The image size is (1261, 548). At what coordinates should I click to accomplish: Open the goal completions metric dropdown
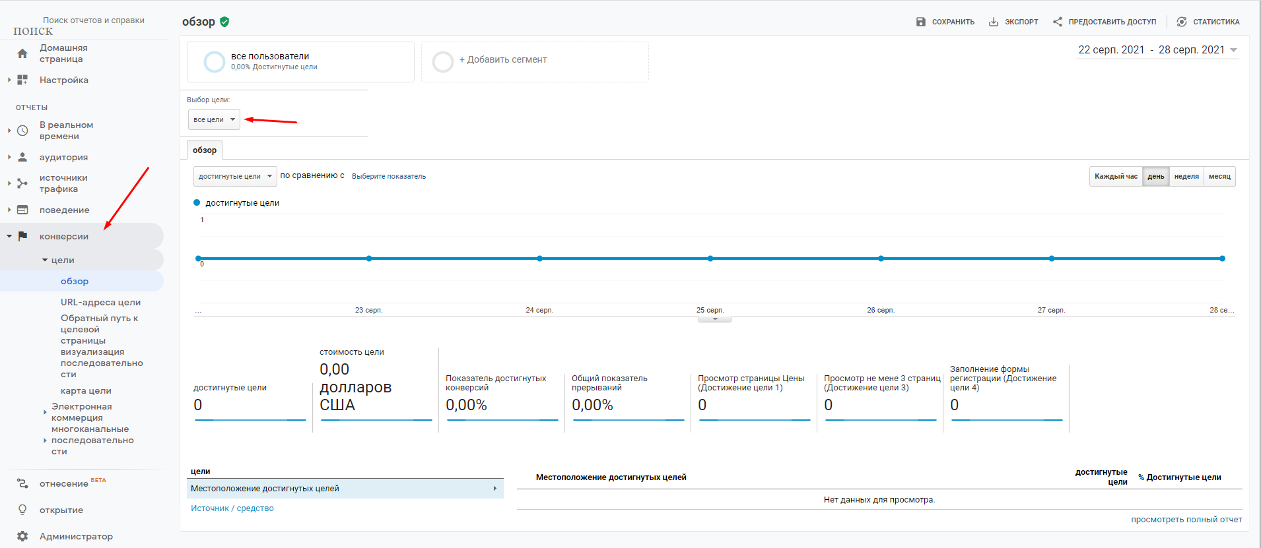(235, 177)
